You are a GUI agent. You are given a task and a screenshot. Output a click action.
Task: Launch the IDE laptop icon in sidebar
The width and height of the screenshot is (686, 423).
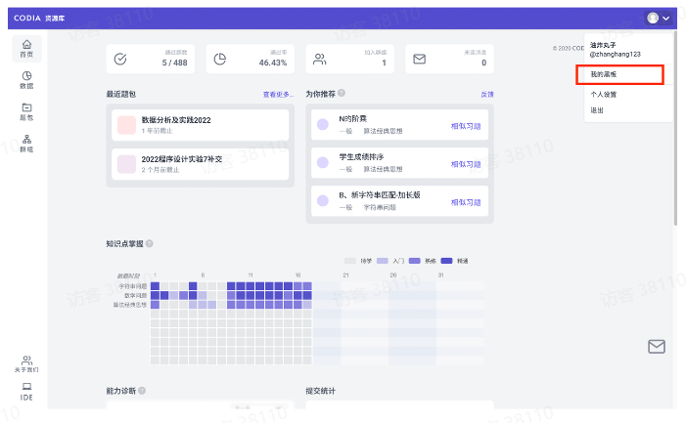pyautogui.click(x=26, y=390)
